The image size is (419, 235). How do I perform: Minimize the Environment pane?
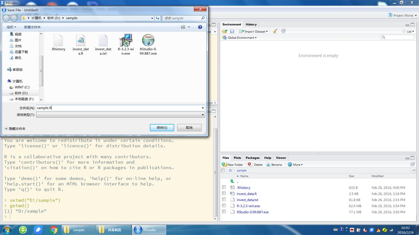click(x=408, y=25)
